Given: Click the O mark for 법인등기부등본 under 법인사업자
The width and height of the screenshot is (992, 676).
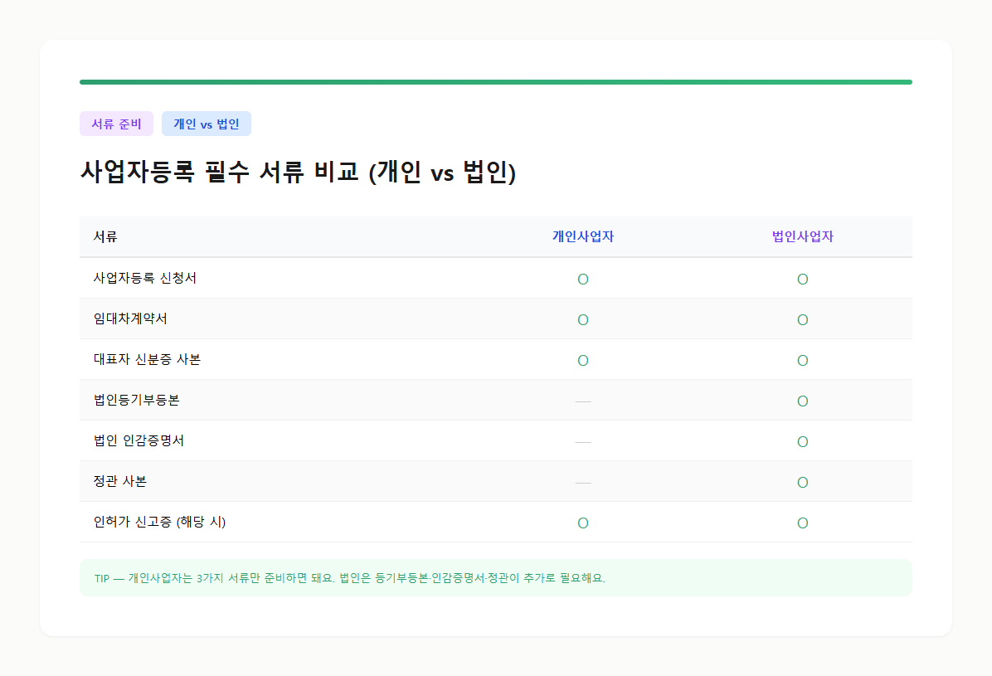Looking at the screenshot, I should click(x=802, y=401).
